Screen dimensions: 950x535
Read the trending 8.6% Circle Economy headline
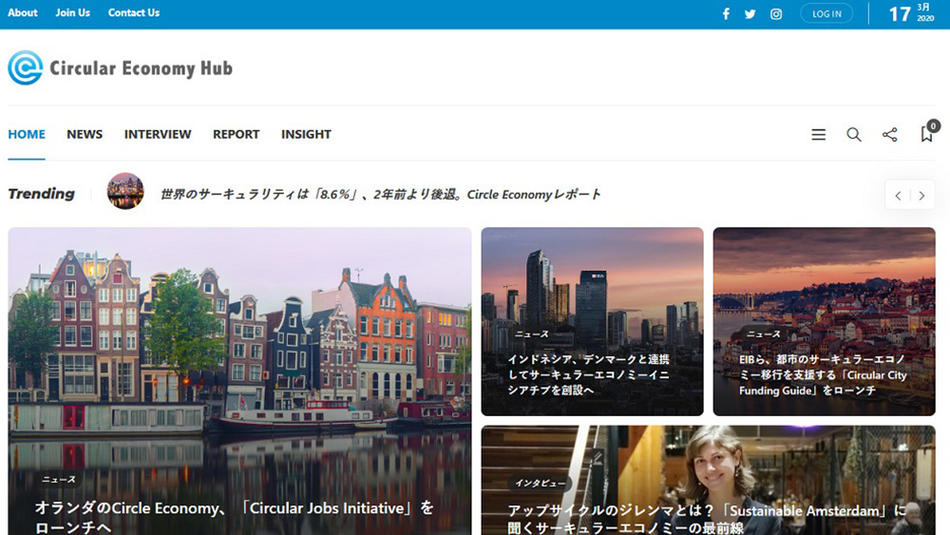(x=380, y=194)
